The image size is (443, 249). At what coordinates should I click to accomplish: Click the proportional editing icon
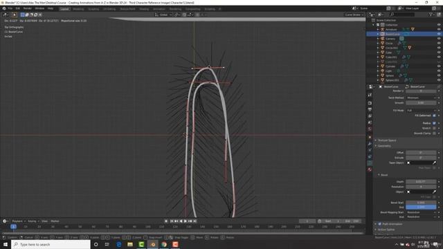point(197,15)
